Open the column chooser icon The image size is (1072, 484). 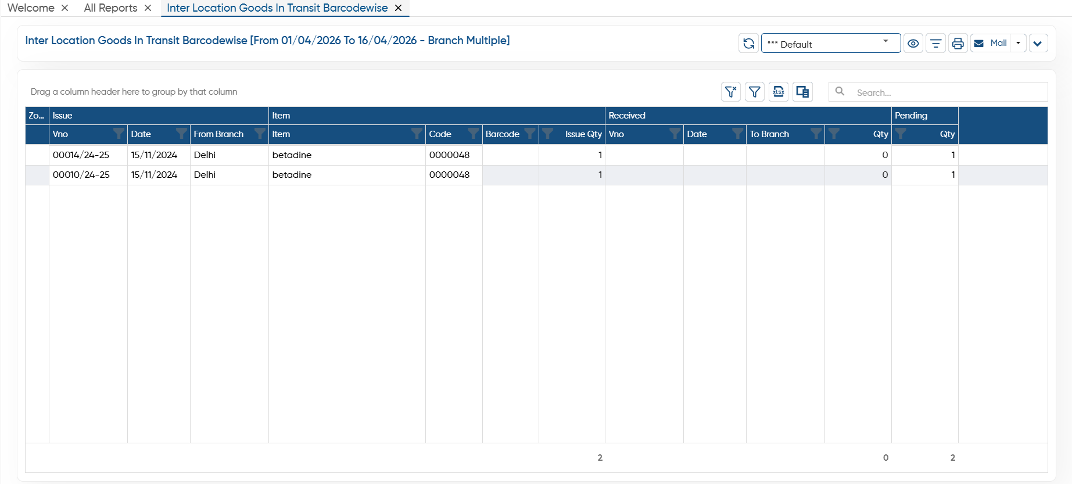[x=802, y=92]
